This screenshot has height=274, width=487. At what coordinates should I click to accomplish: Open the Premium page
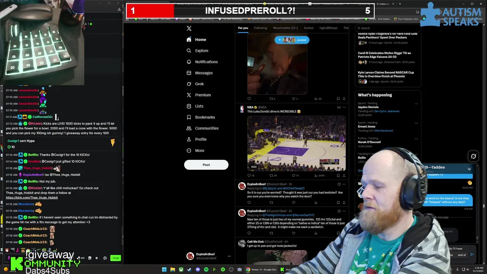click(x=199, y=95)
